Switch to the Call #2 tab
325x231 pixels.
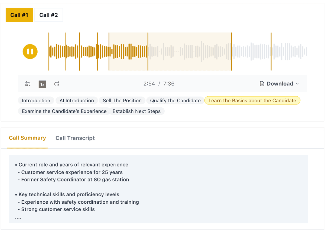48,15
